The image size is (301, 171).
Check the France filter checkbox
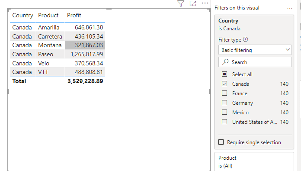pyautogui.click(x=224, y=93)
